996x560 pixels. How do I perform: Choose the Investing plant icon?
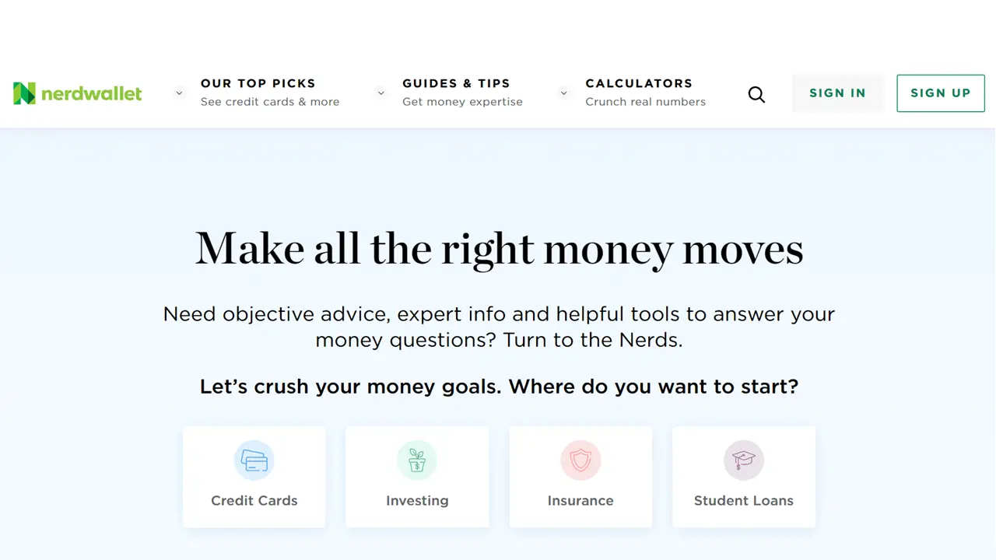(x=417, y=460)
